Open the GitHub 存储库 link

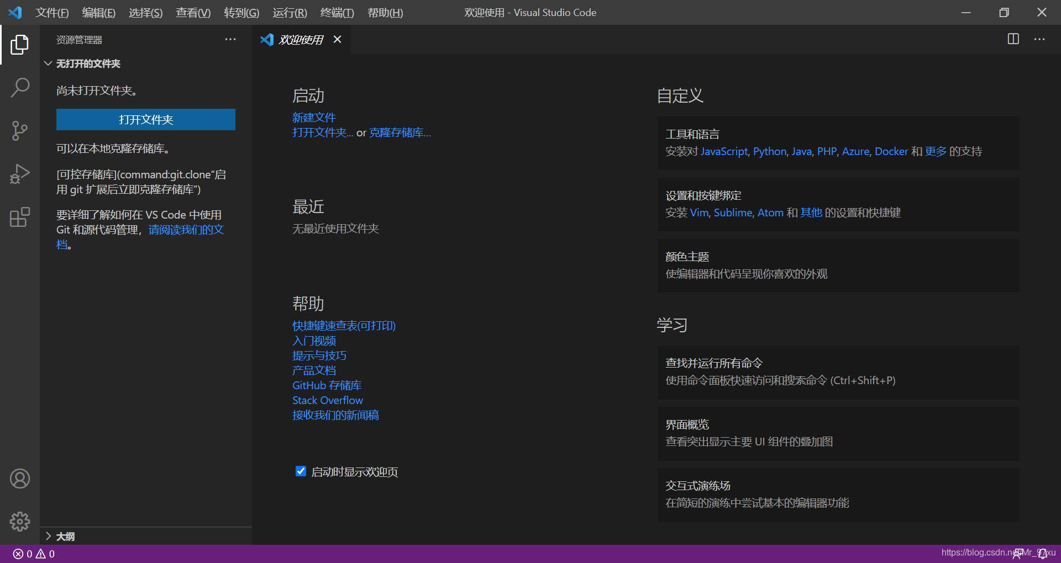click(x=327, y=385)
